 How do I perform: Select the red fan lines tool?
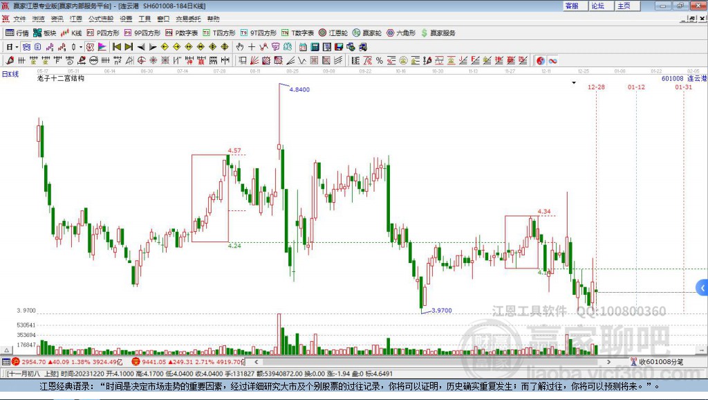point(254,61)
